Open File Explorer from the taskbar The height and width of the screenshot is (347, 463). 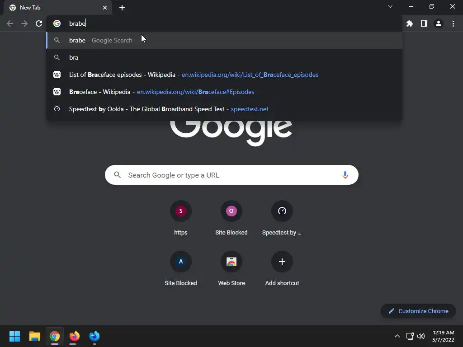tap(34, 336)
